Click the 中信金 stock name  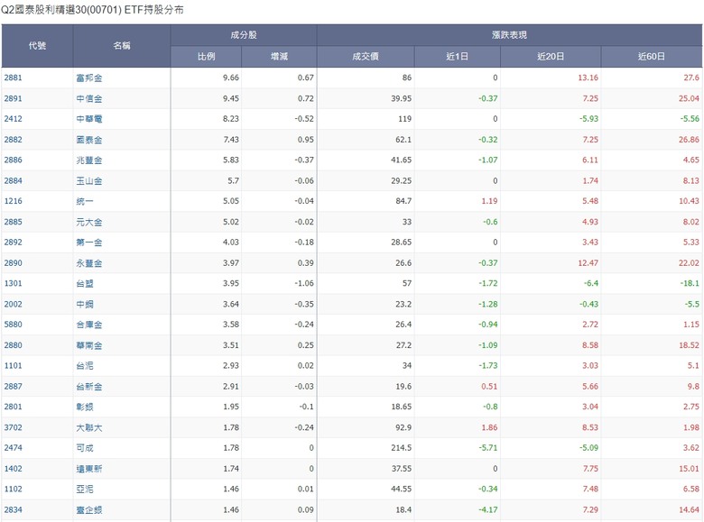pos(88,98)
